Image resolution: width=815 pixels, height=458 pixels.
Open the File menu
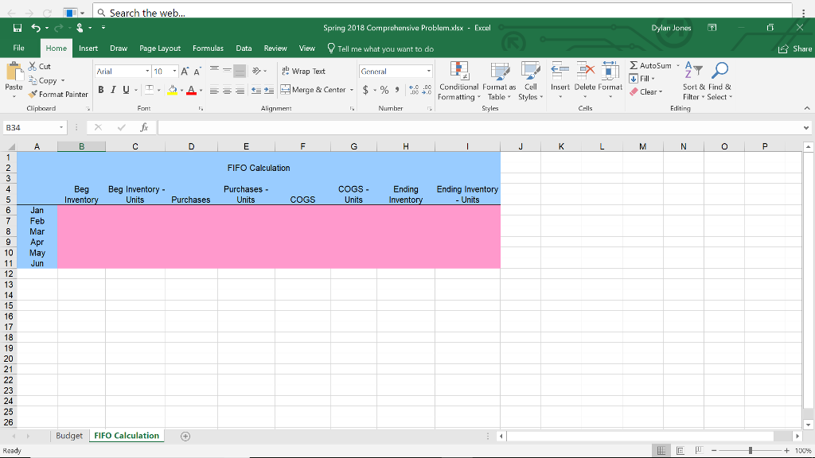pyautogui.click(x=19, y=48)
